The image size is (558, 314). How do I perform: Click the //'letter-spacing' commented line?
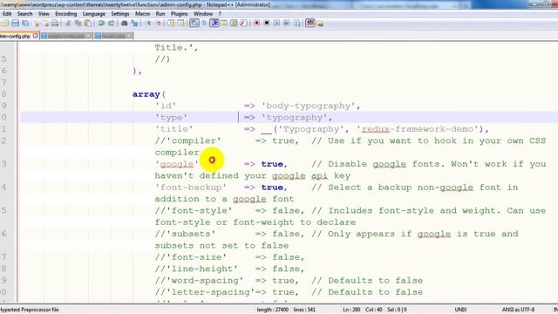click(x=289, y=293)
